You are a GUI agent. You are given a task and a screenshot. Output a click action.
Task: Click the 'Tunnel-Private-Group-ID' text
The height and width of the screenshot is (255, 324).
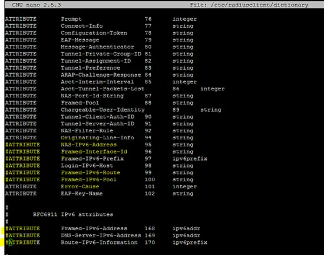pos(101,54)
